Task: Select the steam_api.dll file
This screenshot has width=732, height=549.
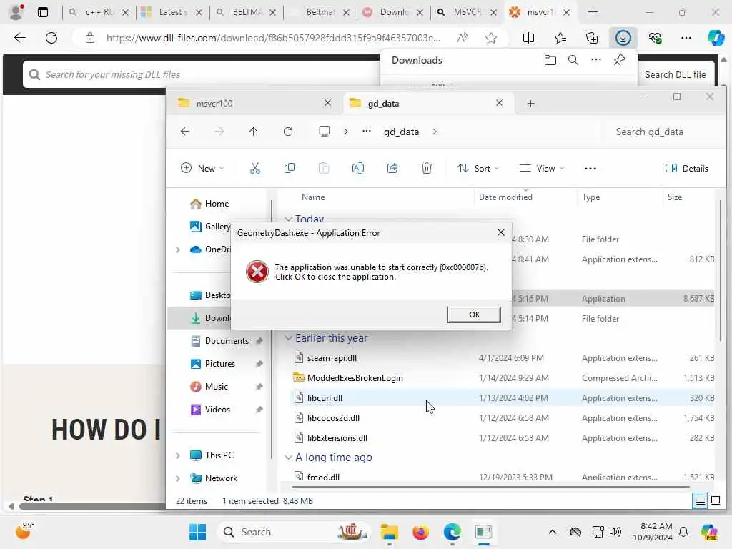Action: (x=332, y=358)
